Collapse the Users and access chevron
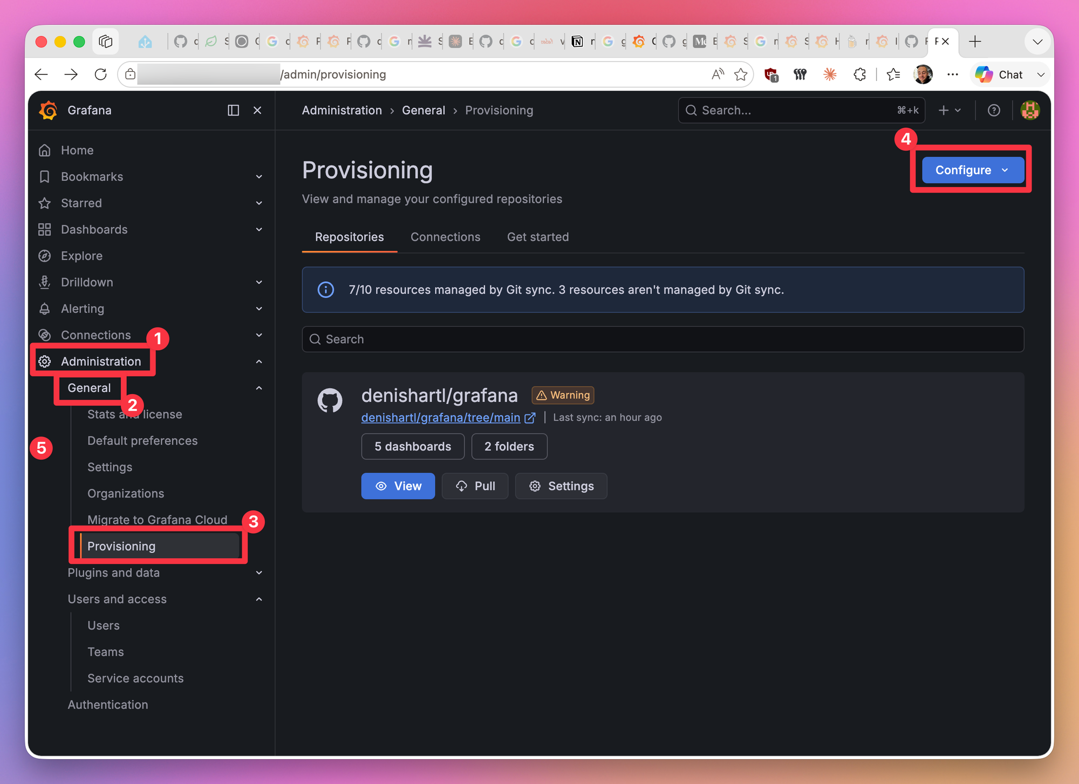Image resolution: width=1079 pixels, height=784 pixels. (259, 599)
